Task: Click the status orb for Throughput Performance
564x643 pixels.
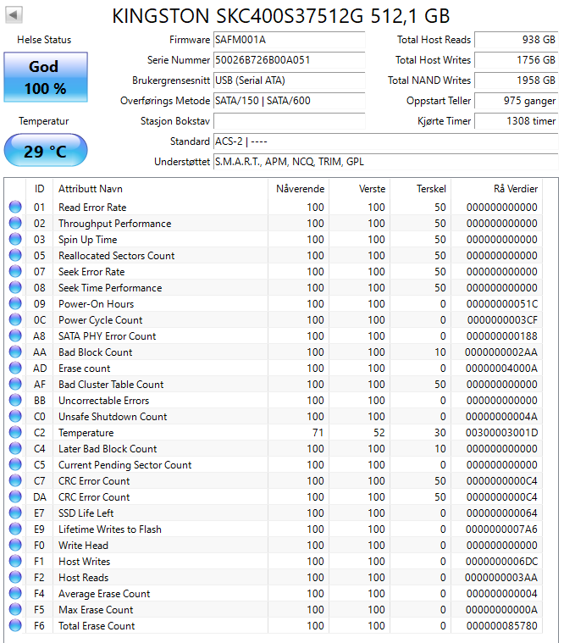Action: point(15,223)
